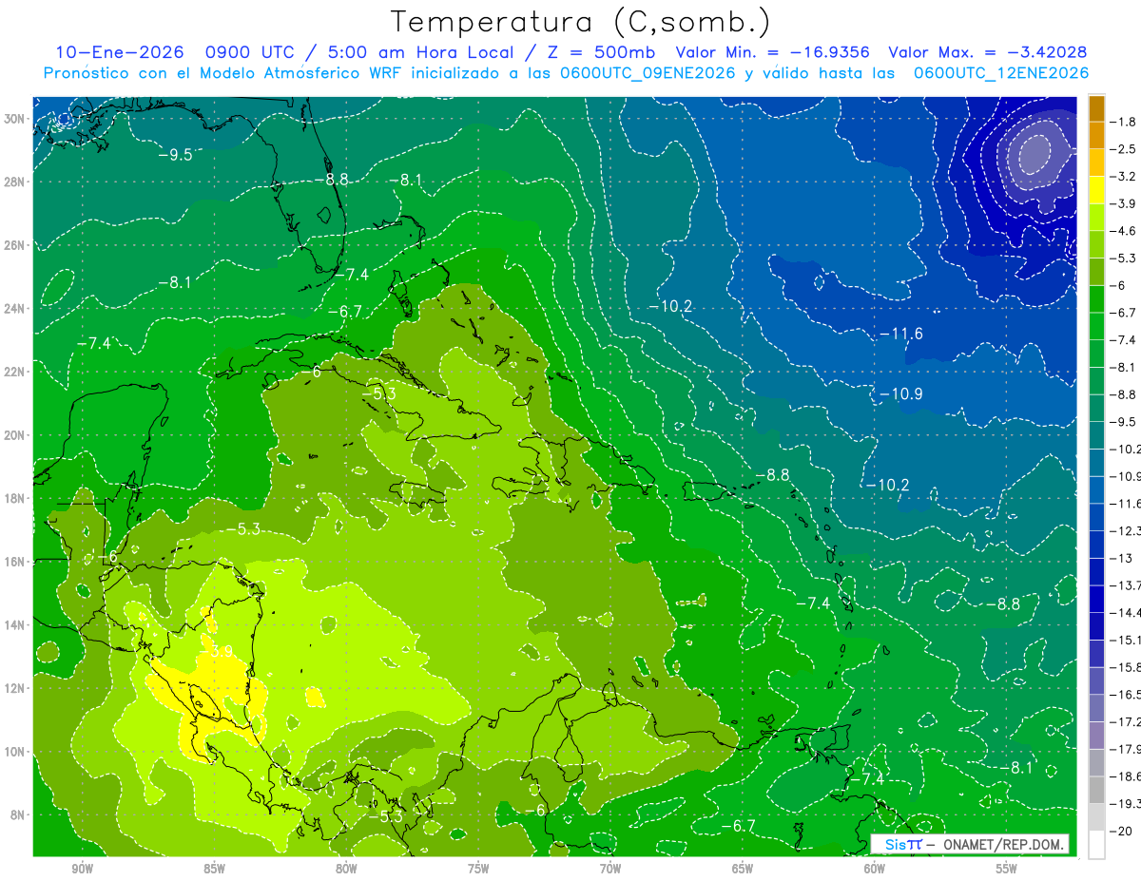1141x881 pixels.
Task: Click the legend value '-1.8'
Action: click(x=1125, y=122)
